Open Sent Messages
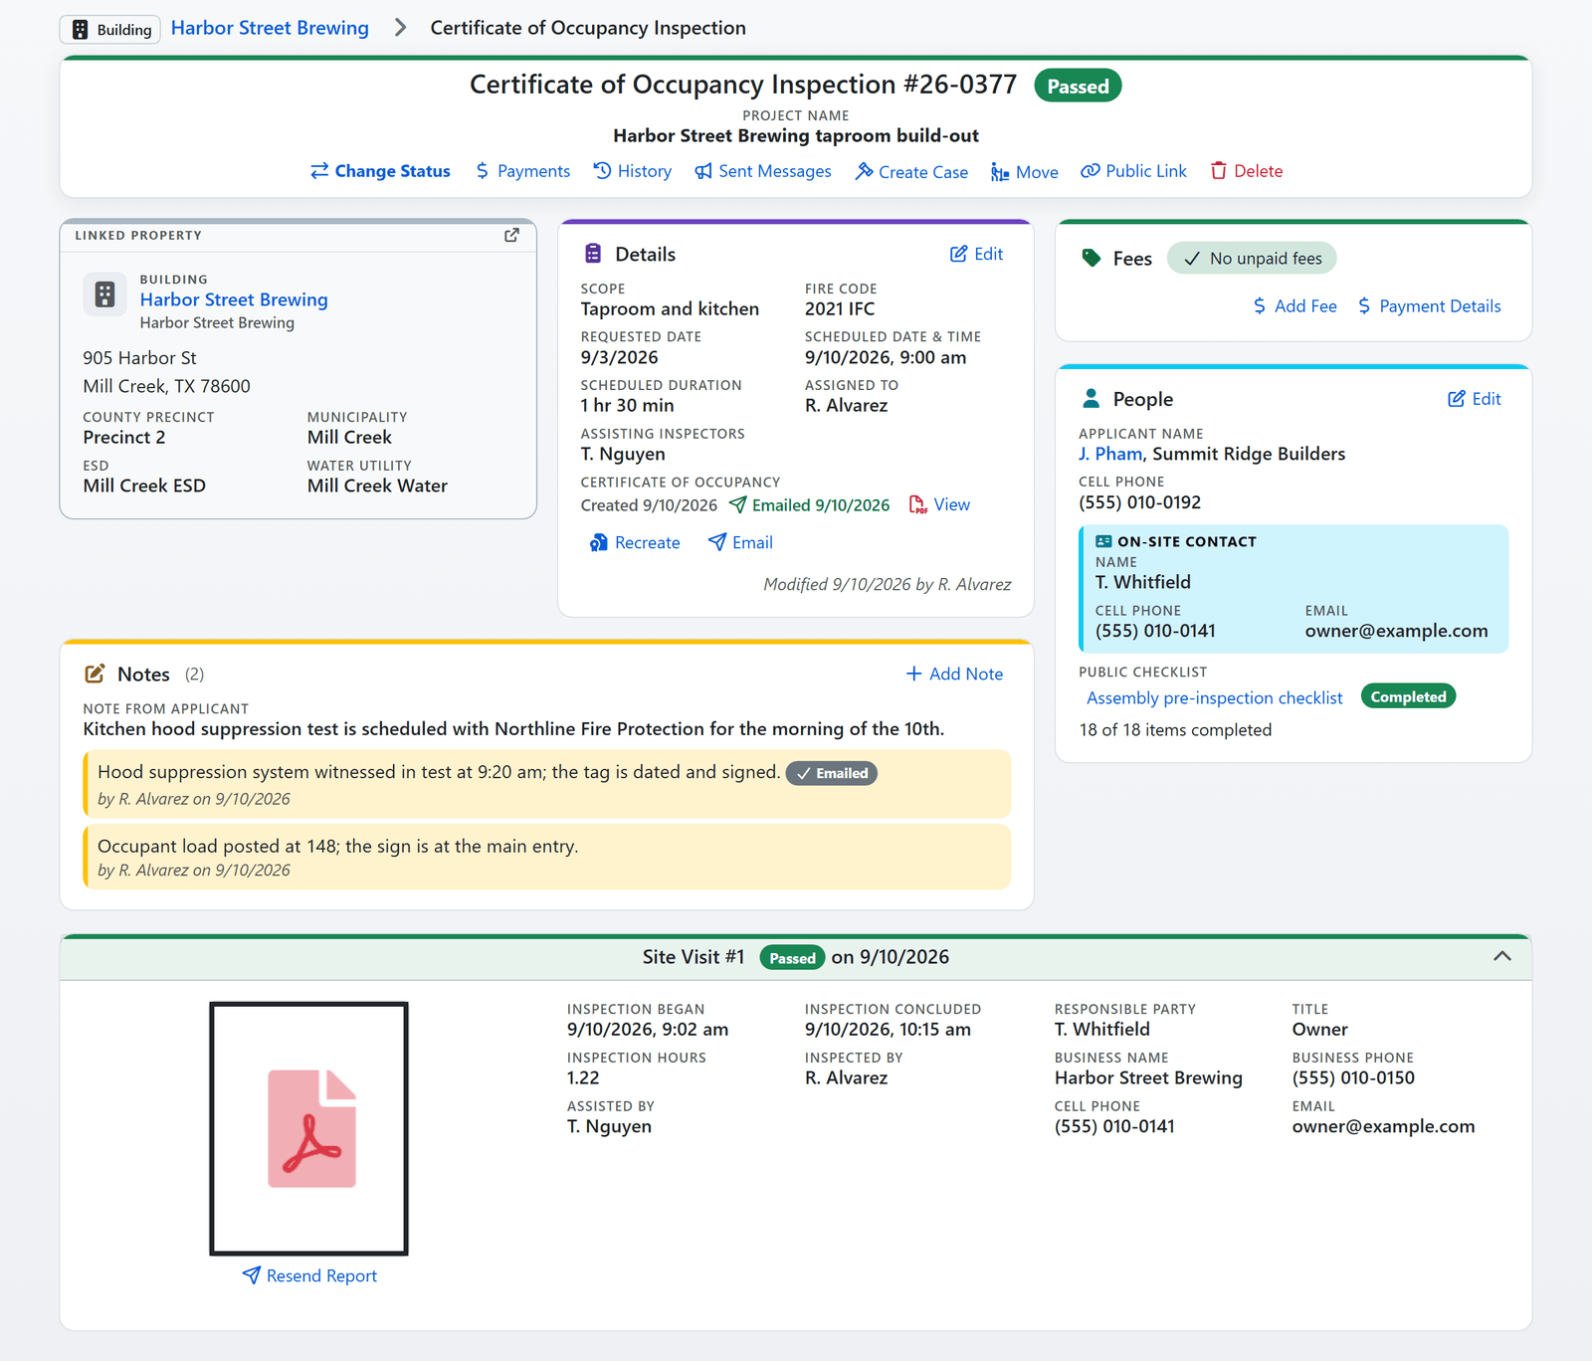 (x=763, y=171)
